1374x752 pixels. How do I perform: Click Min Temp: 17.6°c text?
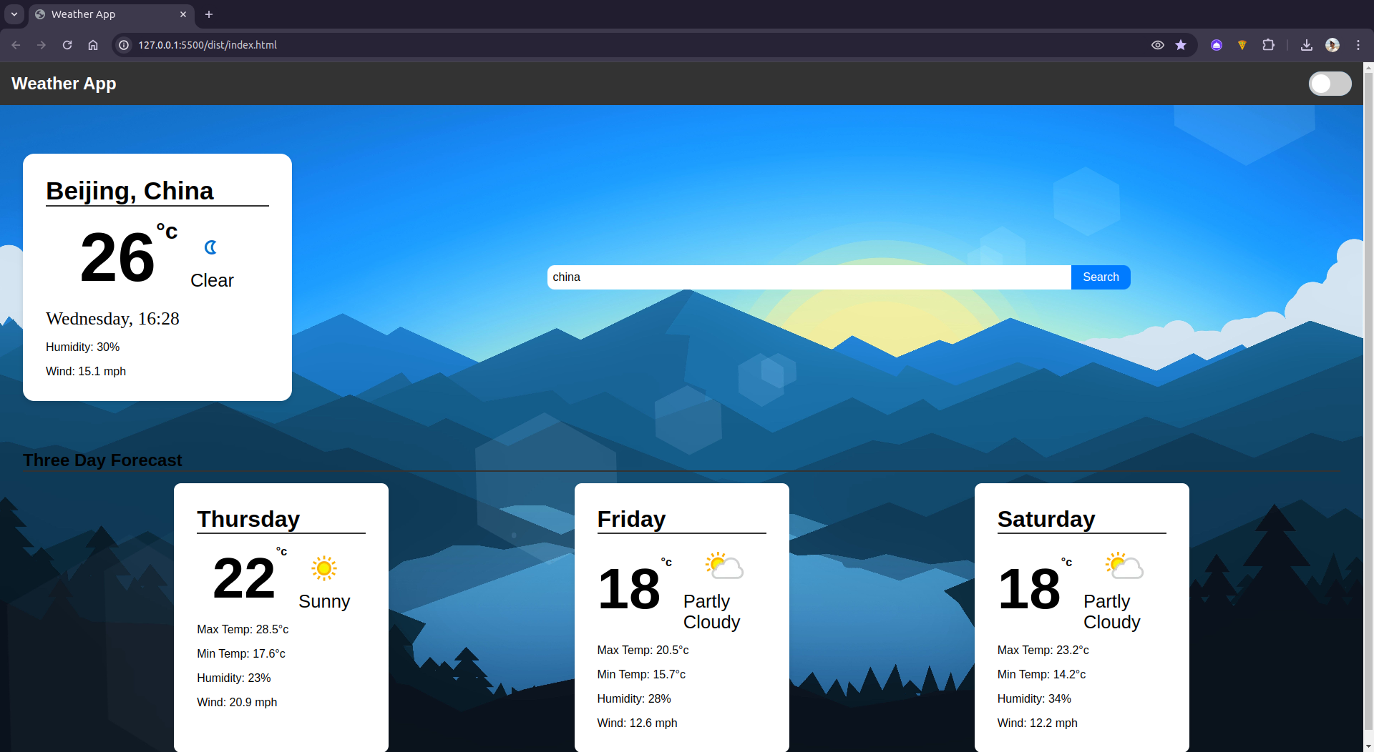241,653
